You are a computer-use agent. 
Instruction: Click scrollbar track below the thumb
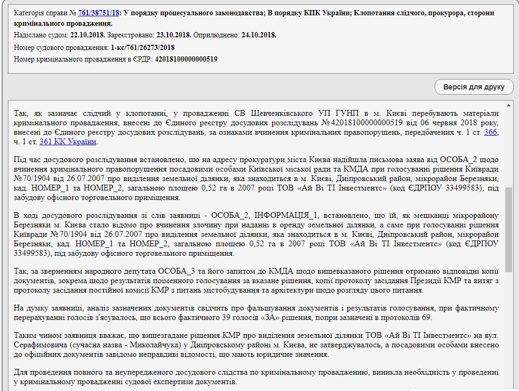click(x=508, y=326)
